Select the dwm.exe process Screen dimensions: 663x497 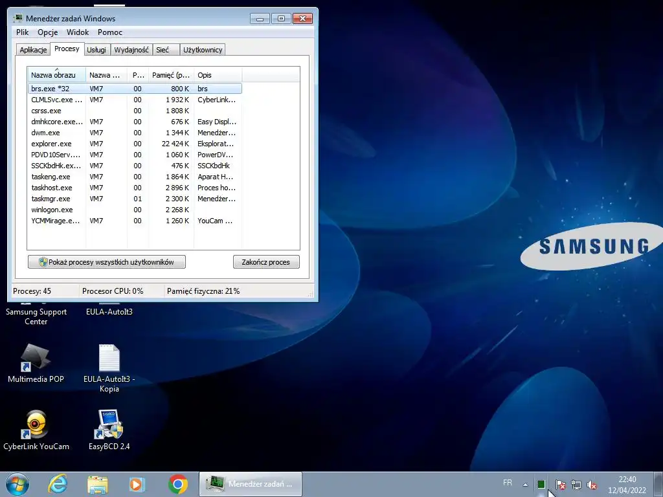(135, 133)
